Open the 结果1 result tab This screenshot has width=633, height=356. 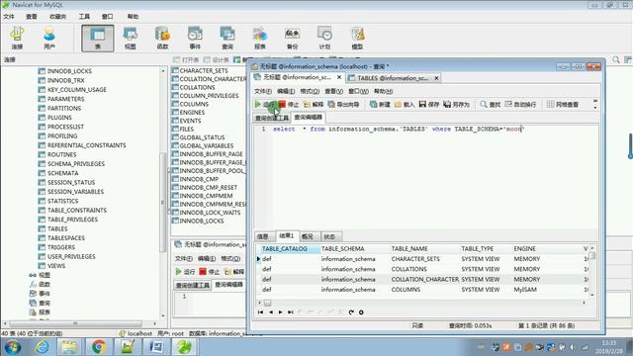point(286,235)
